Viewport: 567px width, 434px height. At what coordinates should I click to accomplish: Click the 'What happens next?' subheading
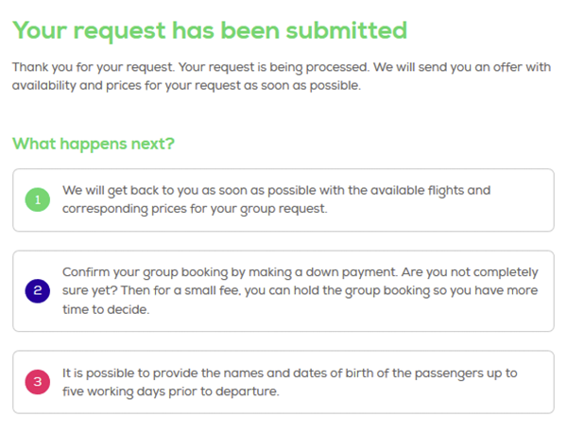click(x=94, y=144)
